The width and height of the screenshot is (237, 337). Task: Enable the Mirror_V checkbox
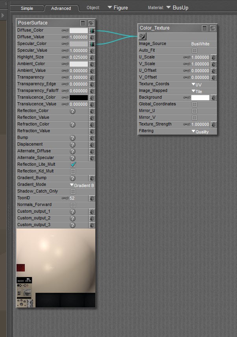tap(194, 118)
